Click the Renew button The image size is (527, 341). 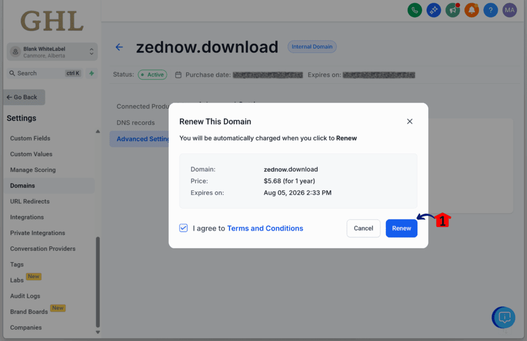401,228
